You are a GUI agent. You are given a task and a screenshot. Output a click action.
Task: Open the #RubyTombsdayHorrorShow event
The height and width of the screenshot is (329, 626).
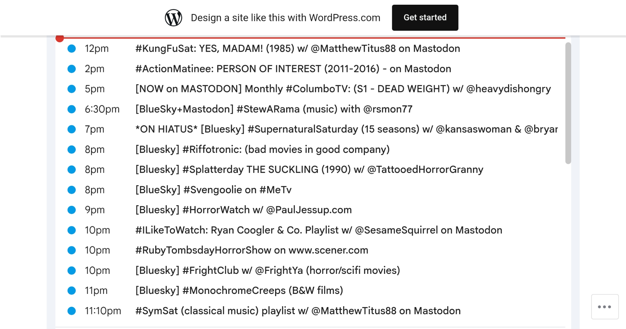click(251, 250)
